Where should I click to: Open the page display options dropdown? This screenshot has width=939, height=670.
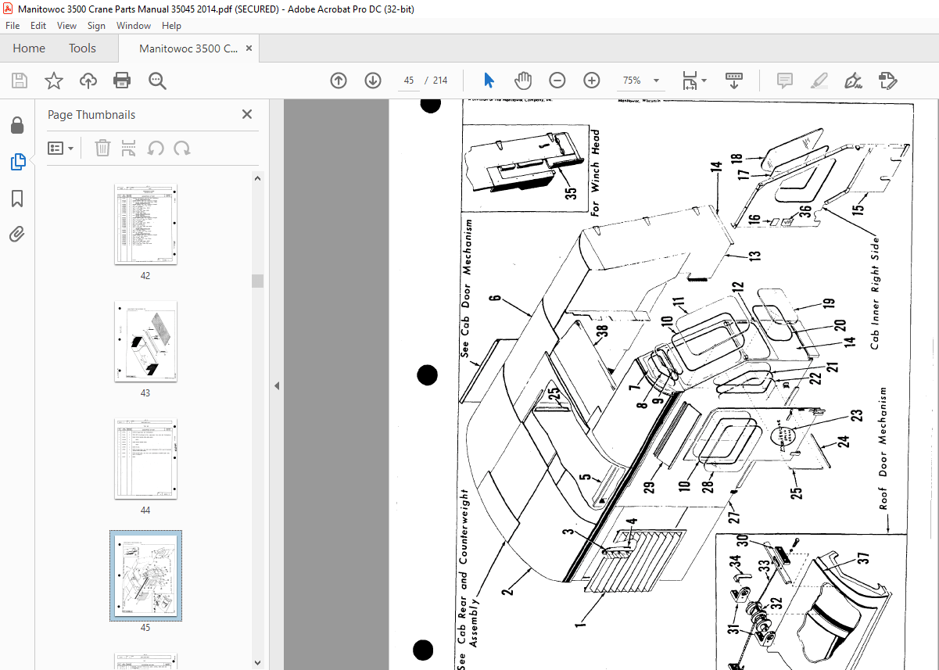pos(693,80)
